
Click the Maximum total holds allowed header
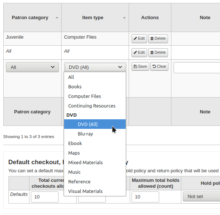coord(156,183)
